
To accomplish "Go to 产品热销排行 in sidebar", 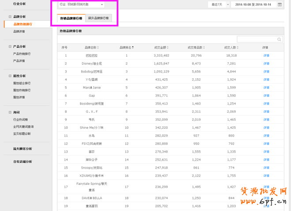I will tap(22, 54).
